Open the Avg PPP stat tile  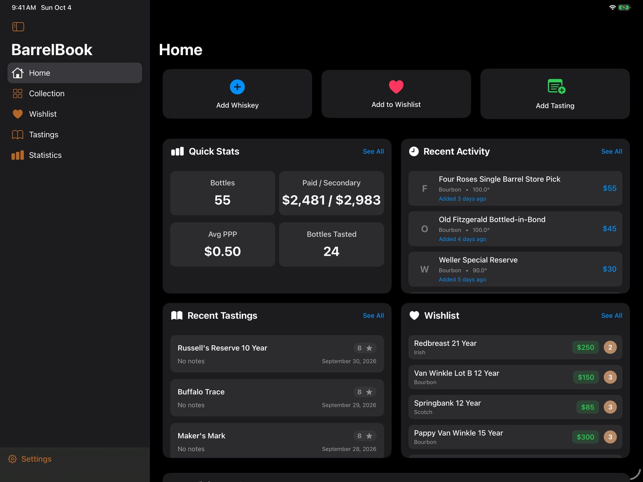coord(222,245)
